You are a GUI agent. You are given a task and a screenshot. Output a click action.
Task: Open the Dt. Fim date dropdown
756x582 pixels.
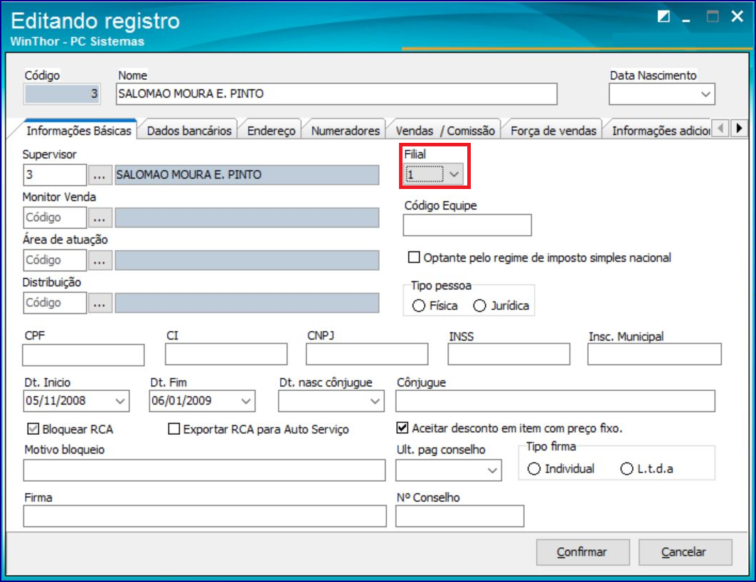coord(246,402)
